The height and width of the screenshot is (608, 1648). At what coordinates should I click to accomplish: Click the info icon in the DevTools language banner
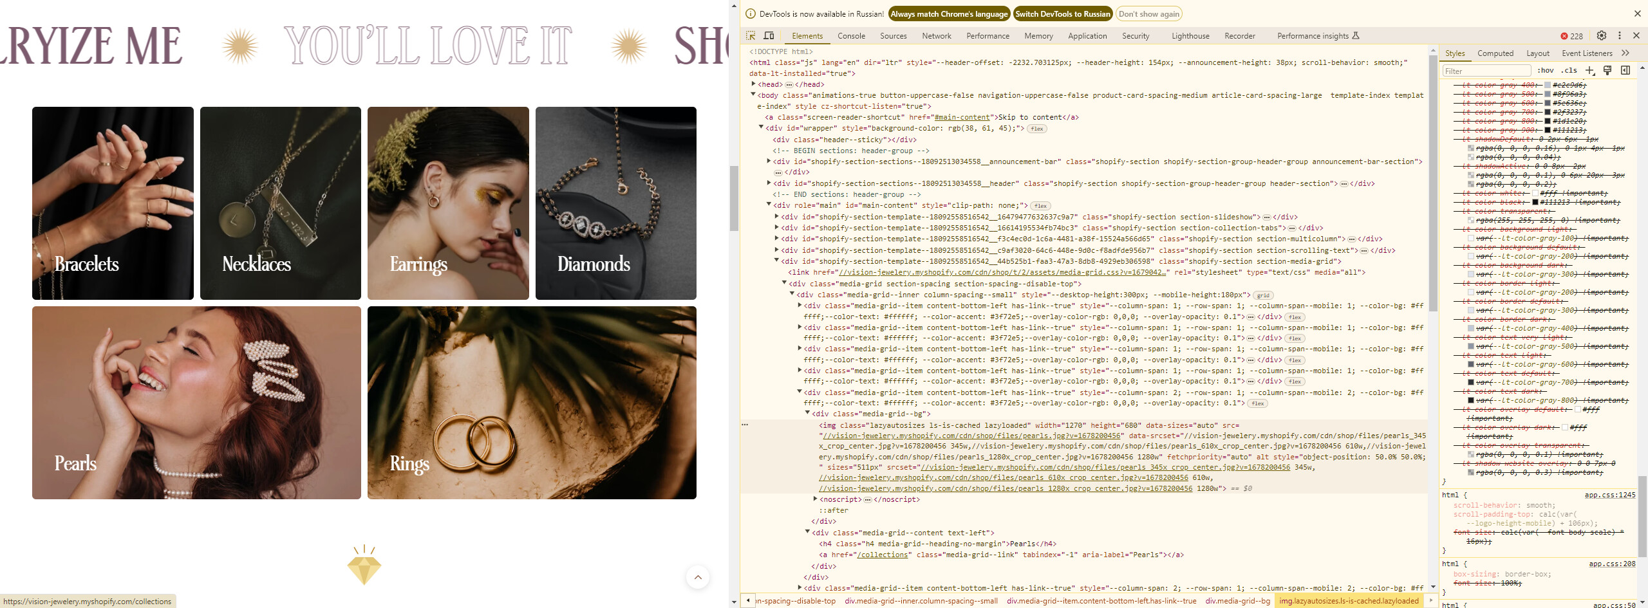[x=750, y=14]
